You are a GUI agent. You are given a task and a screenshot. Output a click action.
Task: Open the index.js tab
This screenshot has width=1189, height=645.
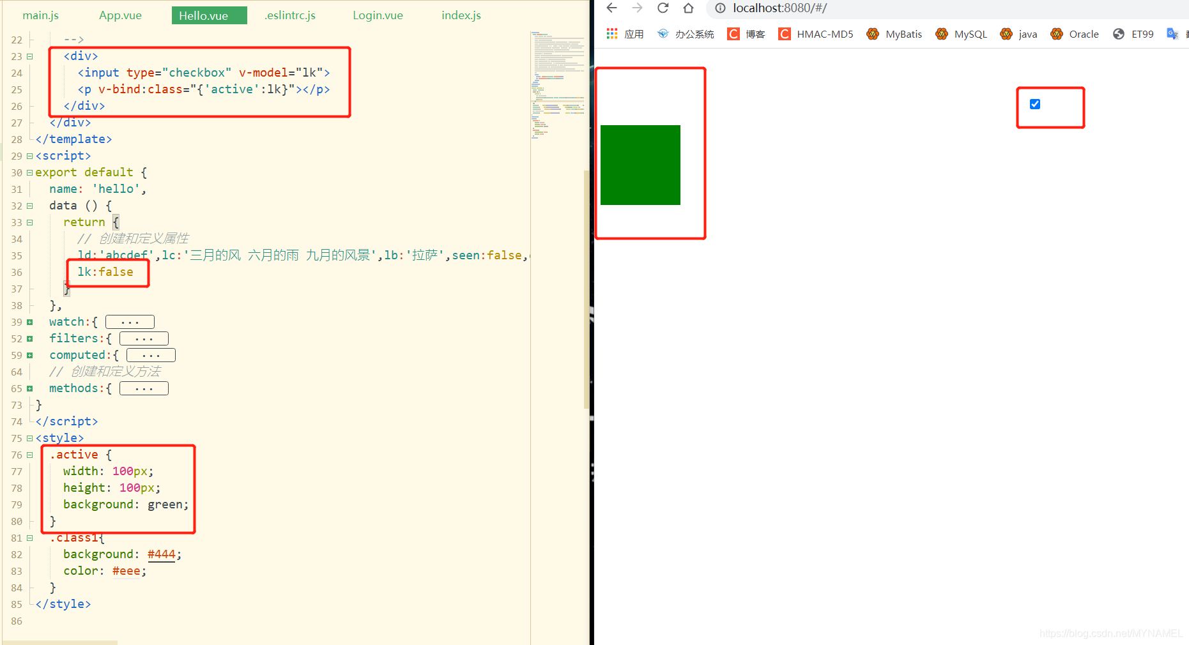461,15
